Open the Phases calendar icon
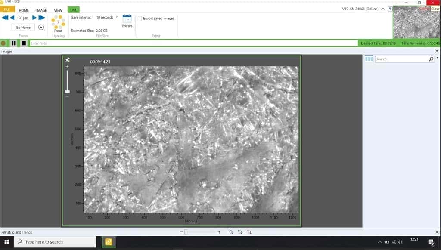The width and height of the screenshot is (441, 250). click(127, 19)
